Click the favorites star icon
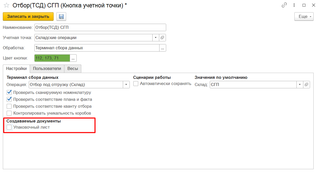 (x=7, y=5)
